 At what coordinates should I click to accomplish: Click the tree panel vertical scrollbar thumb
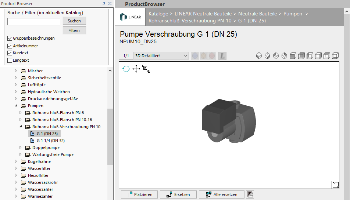[x=110, y=137]
